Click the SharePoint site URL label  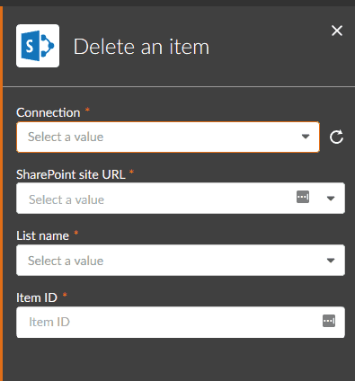(71, 174)
